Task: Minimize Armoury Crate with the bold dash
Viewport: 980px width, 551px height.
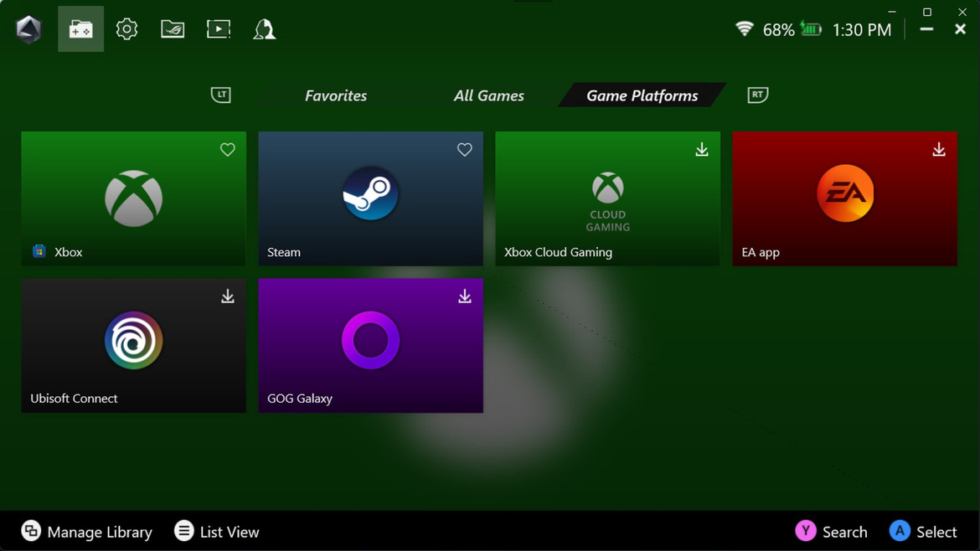Action: coord(927,29)
